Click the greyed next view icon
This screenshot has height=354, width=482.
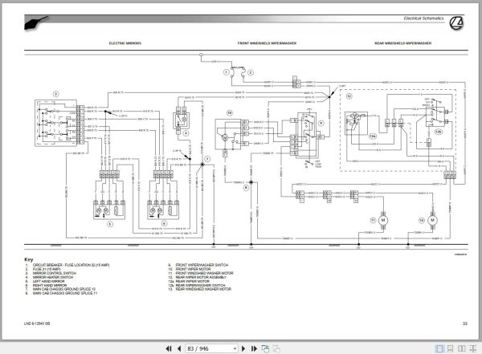tap(276, 348)
